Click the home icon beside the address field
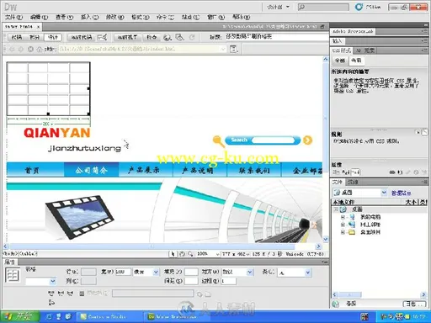 point(40,50)
